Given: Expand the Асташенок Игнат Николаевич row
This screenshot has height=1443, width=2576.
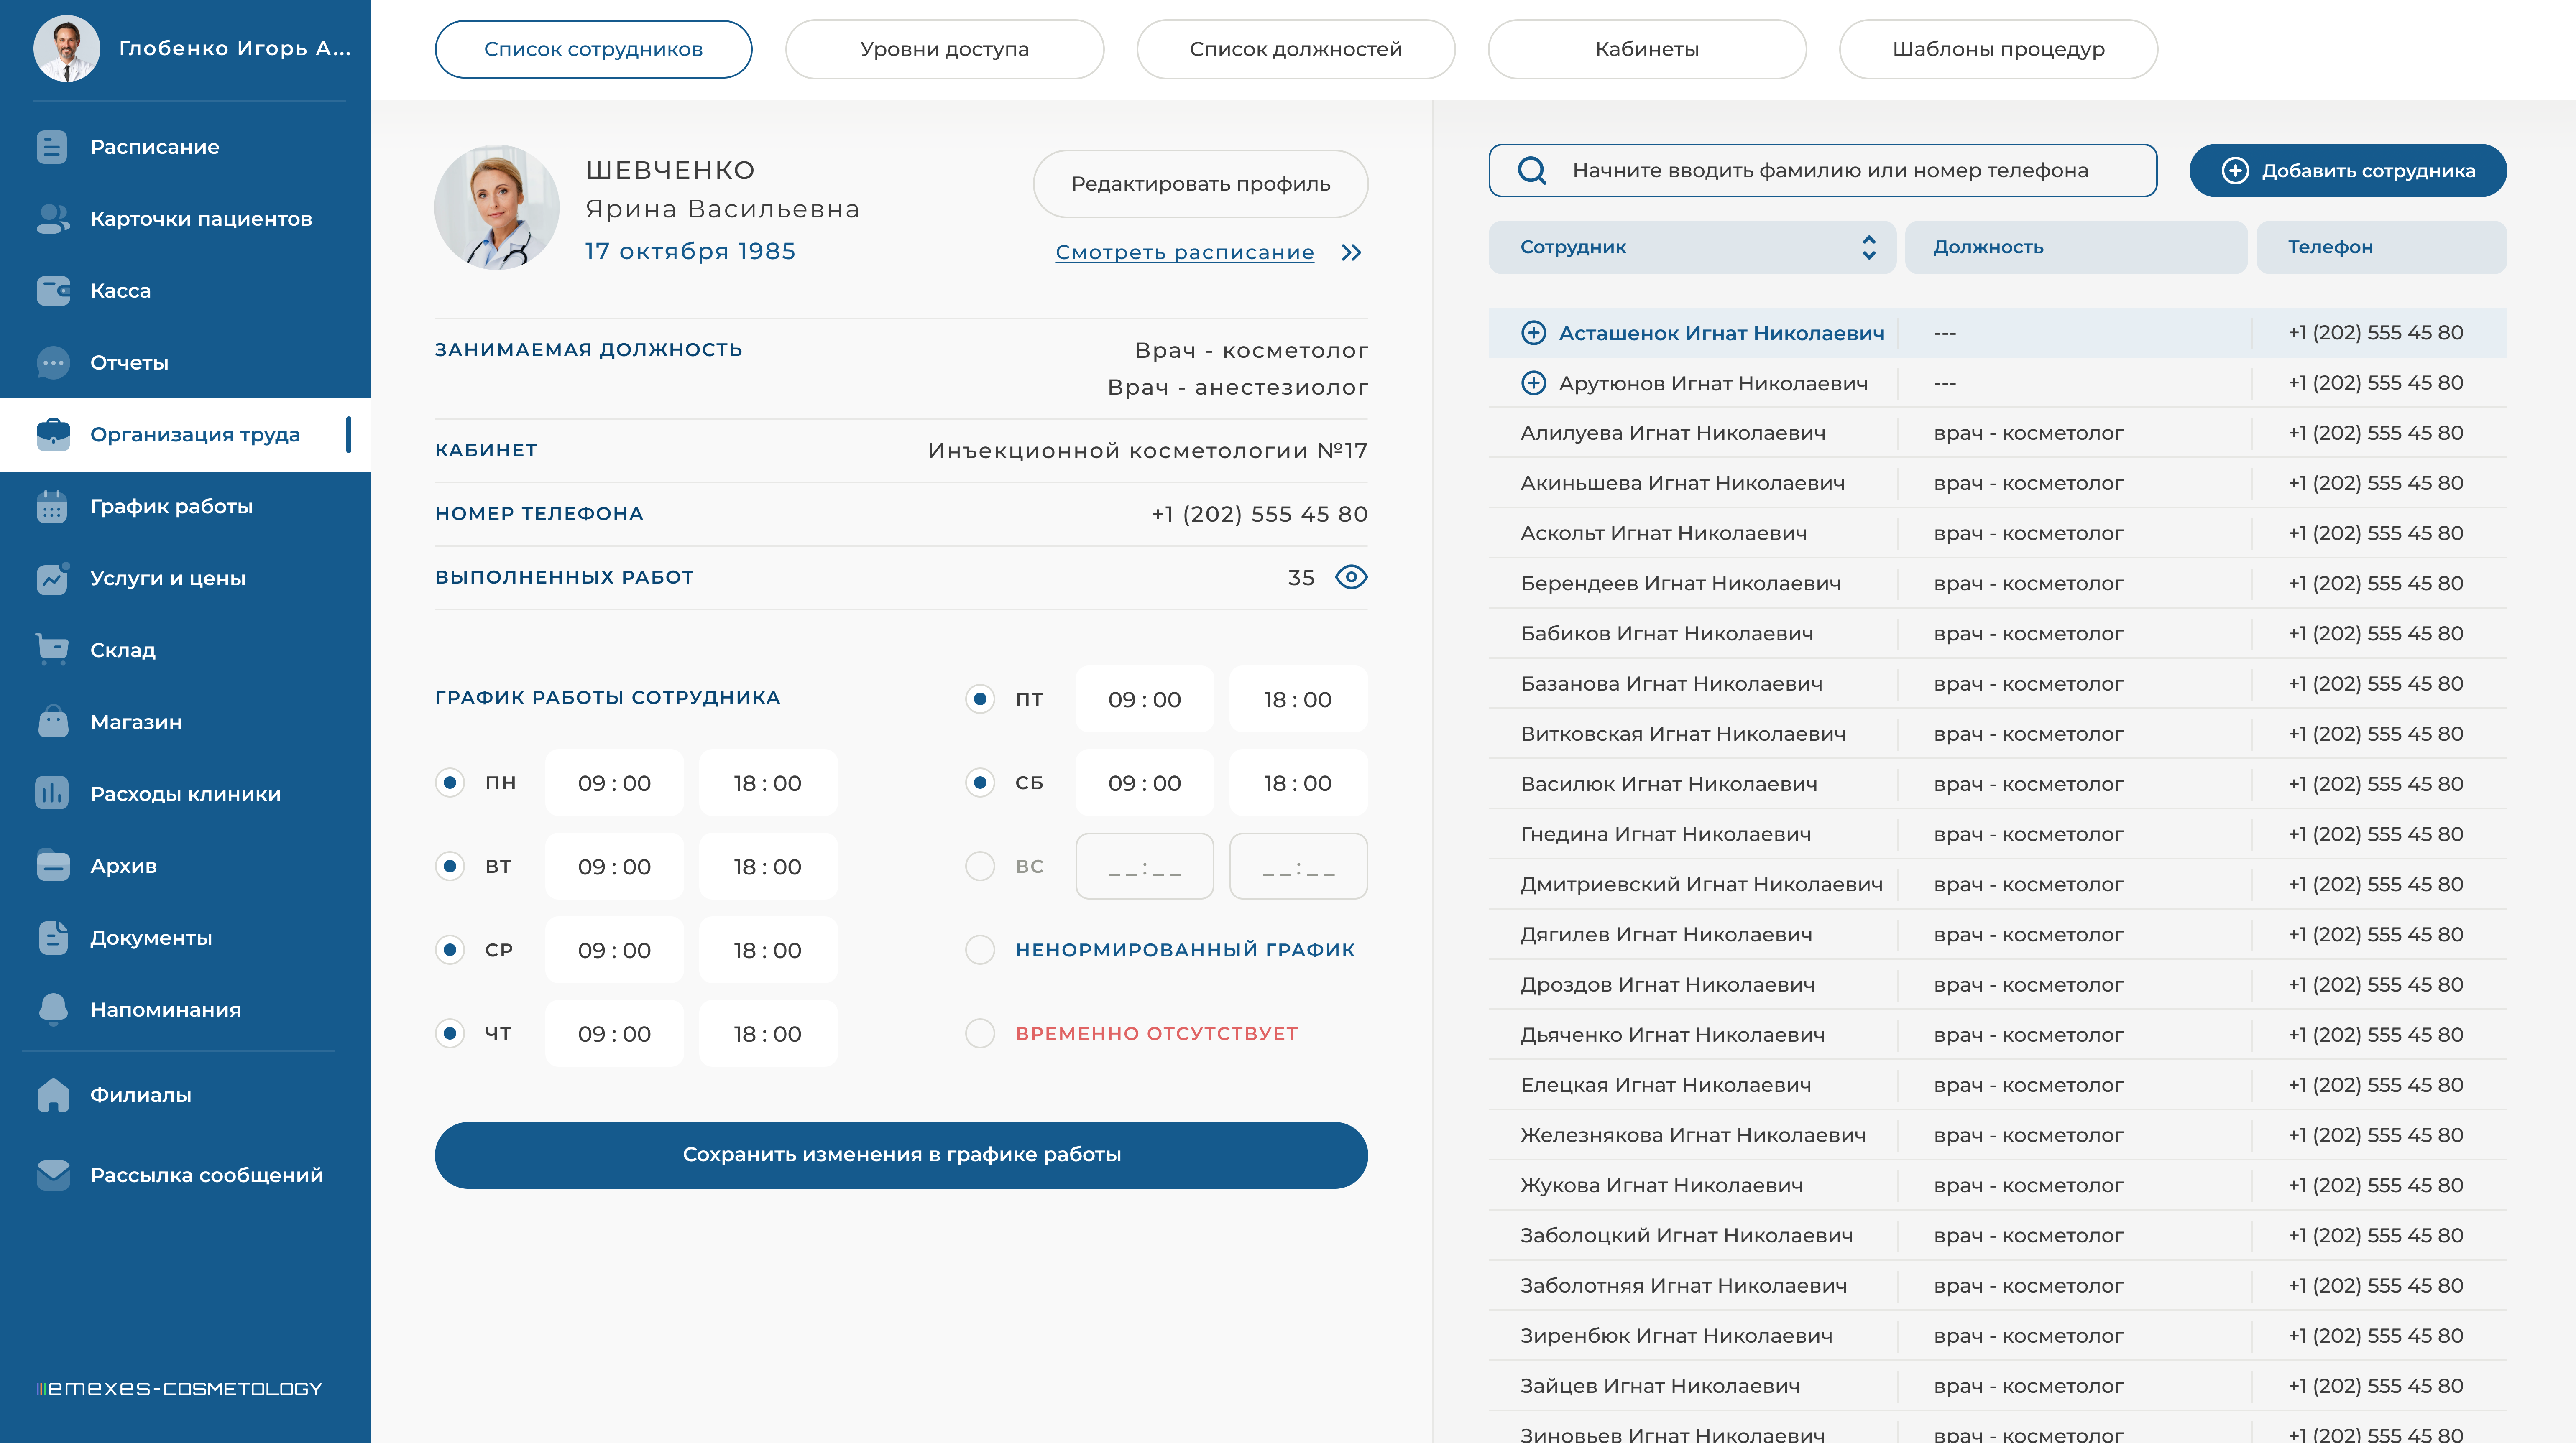Looking at the screenshot, I should point(1533,333).
